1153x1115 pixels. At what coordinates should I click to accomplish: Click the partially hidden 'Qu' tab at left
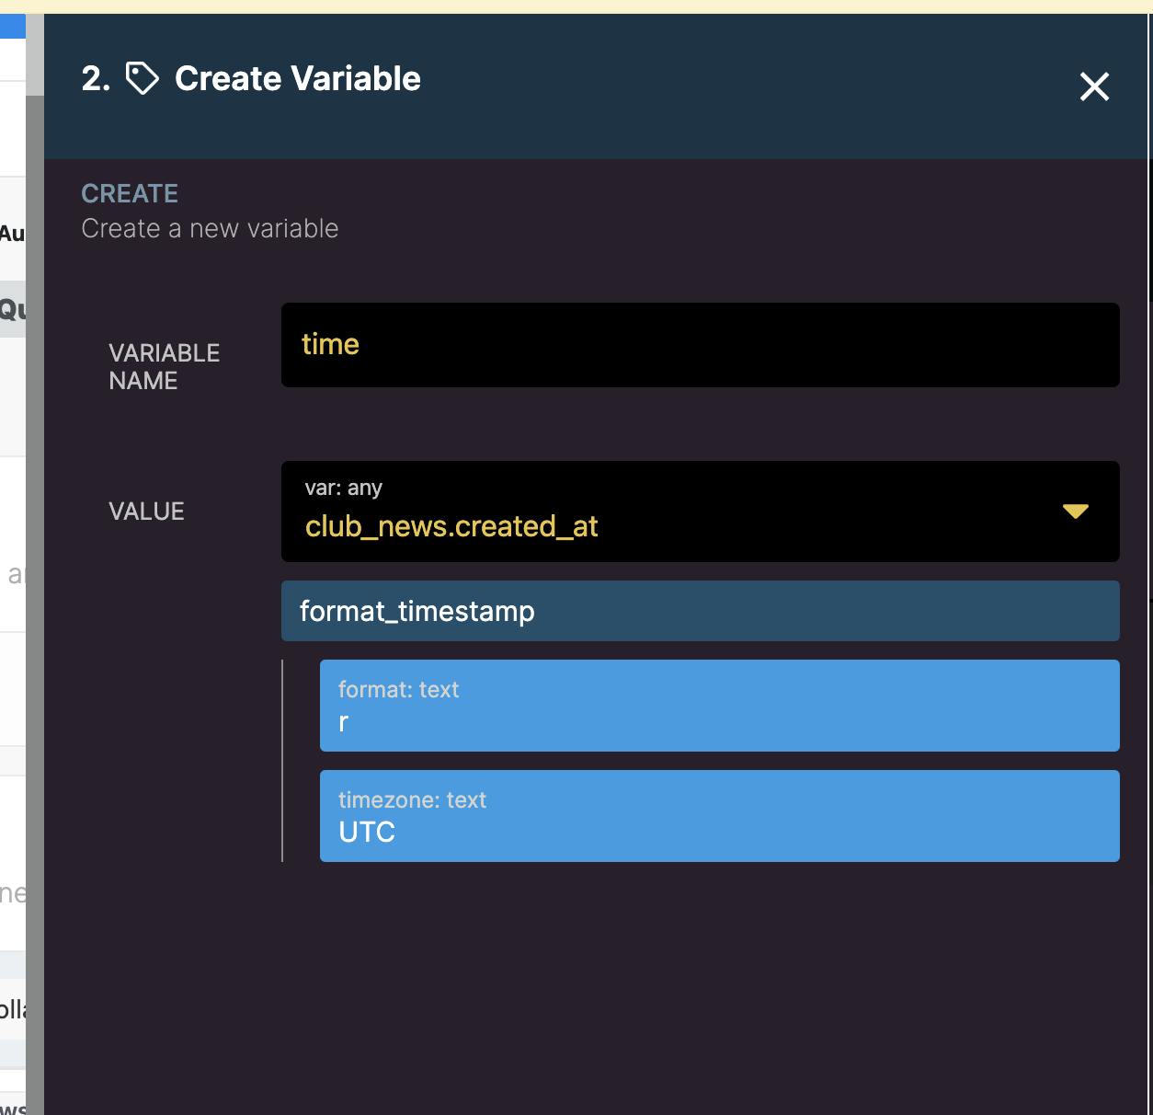(x=13, y=309)
